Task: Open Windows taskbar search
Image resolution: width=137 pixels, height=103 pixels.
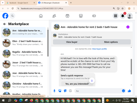Action: click(x=10, y=101)
